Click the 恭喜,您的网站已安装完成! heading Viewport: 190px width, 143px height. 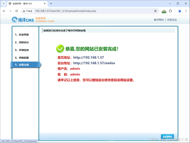coord(92,49)
